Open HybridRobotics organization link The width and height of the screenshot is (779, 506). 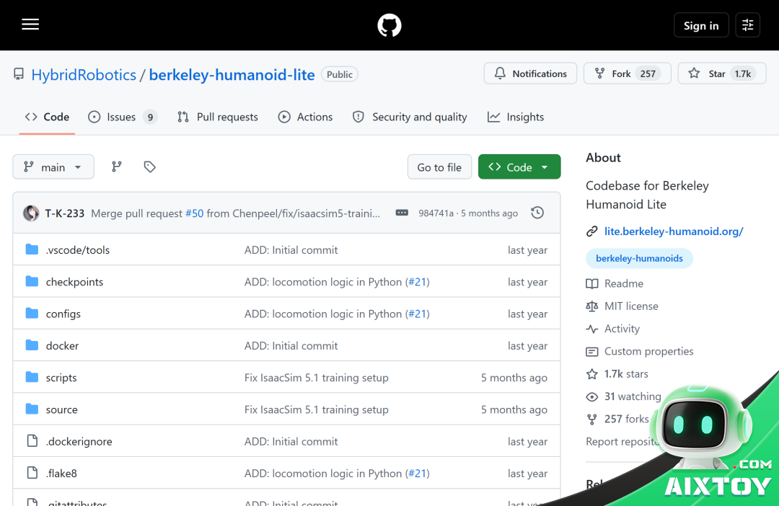coord(84,74)
